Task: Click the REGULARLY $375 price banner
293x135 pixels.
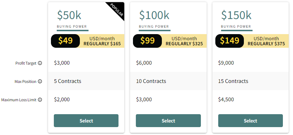Action: coord(266,44)
